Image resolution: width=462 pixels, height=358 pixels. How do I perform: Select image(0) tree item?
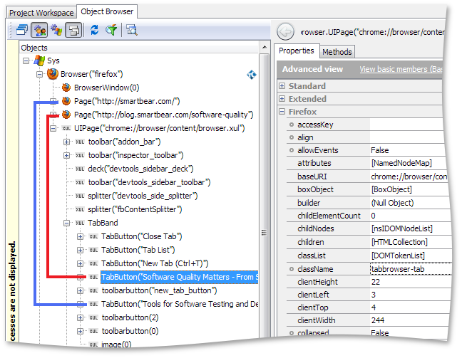pyautogui.click(x=116, y=344)
